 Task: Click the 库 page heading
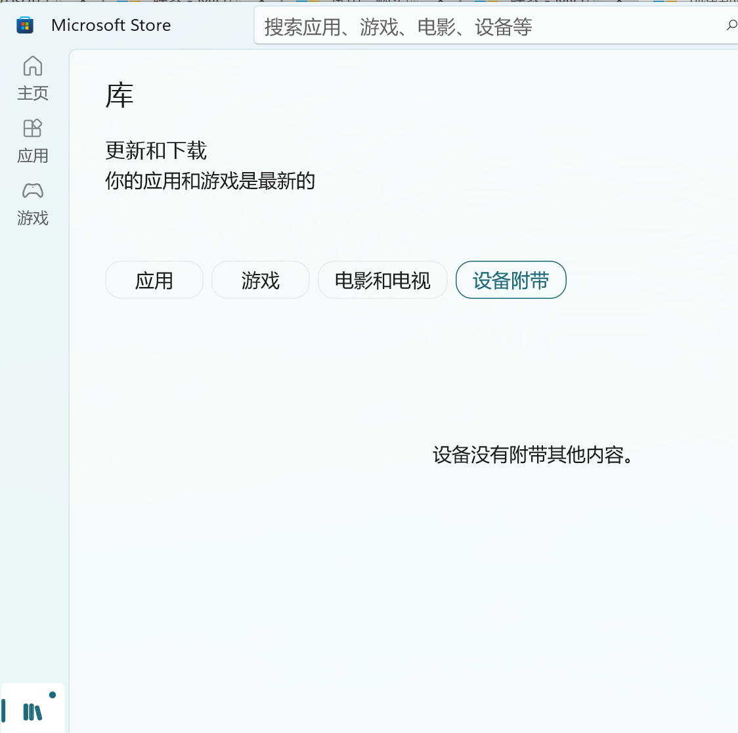point(119,96)
